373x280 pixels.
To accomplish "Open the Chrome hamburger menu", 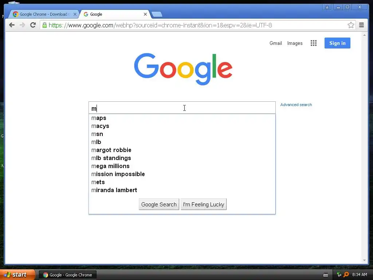I will [361, 25].
